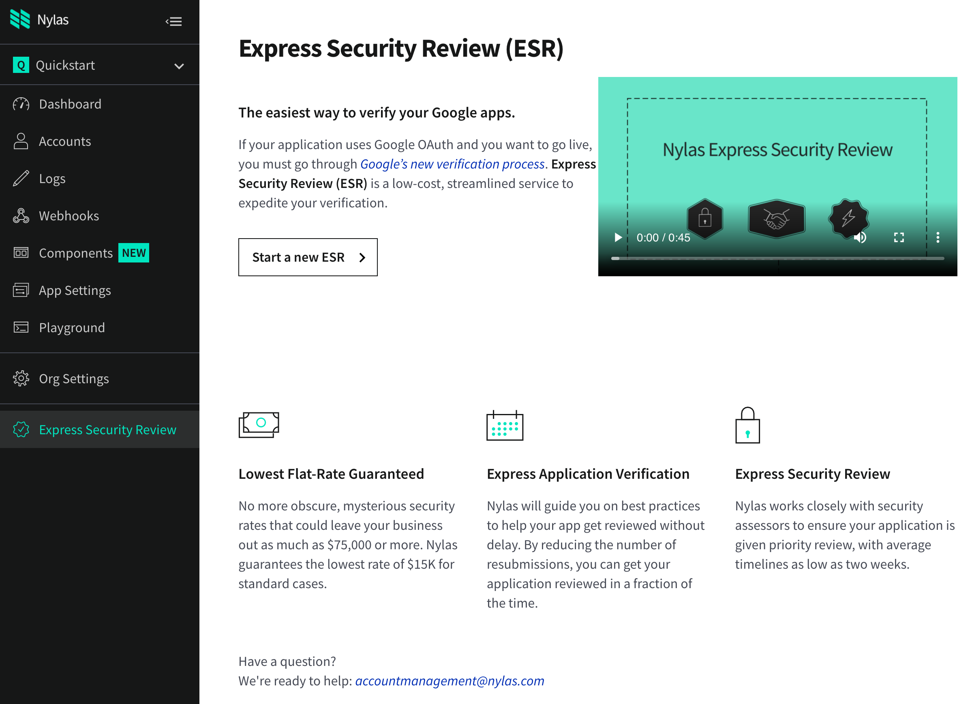Open the Playground
This screenshot has height=704, width=972.
72,327
